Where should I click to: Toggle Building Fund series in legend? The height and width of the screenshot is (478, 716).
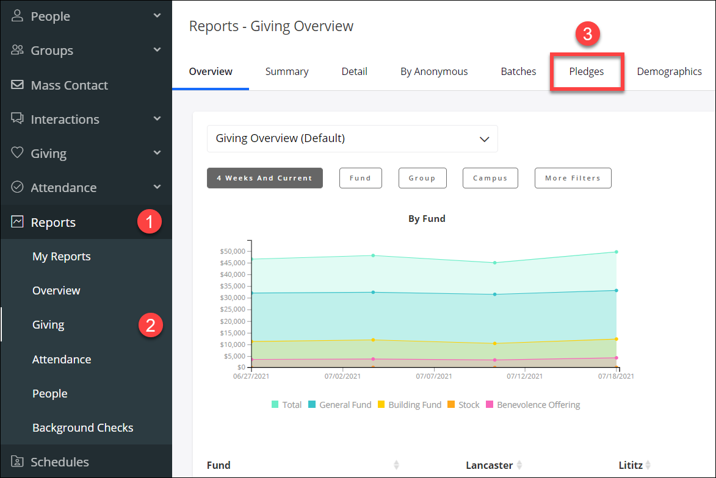pyautogui.click(x=409, y=405)
